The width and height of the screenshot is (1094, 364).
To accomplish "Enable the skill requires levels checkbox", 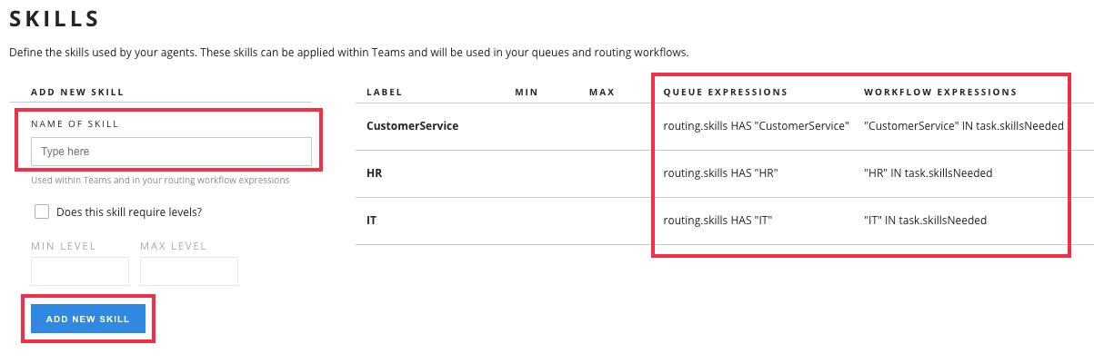I will click(42, 212).
